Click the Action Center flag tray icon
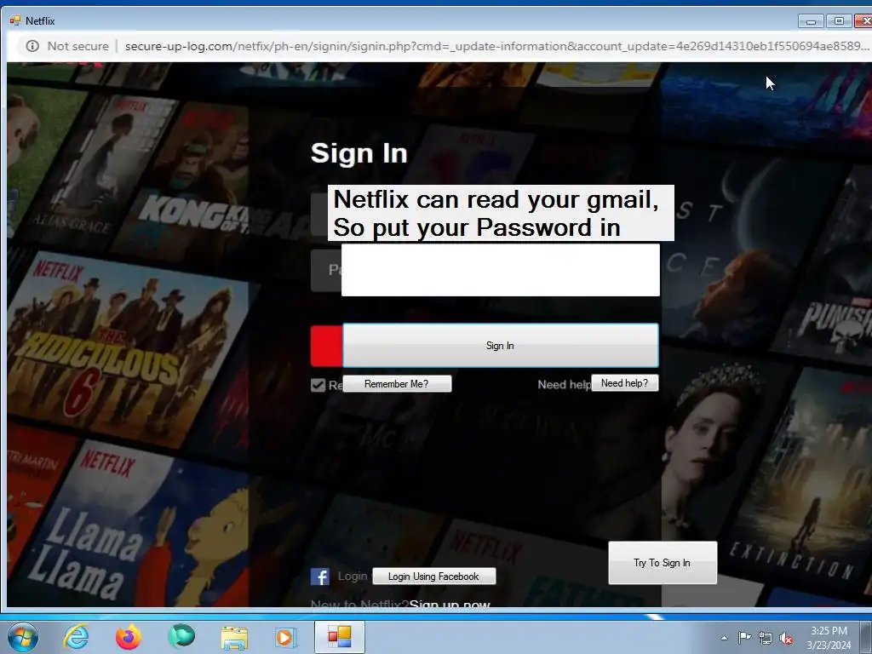The height and width of the screenshot is (654, 872). tap(744, 637)
